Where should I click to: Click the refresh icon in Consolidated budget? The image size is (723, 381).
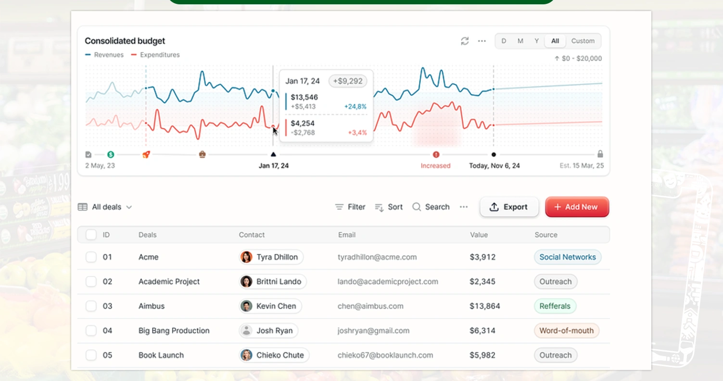pos(465,41)
